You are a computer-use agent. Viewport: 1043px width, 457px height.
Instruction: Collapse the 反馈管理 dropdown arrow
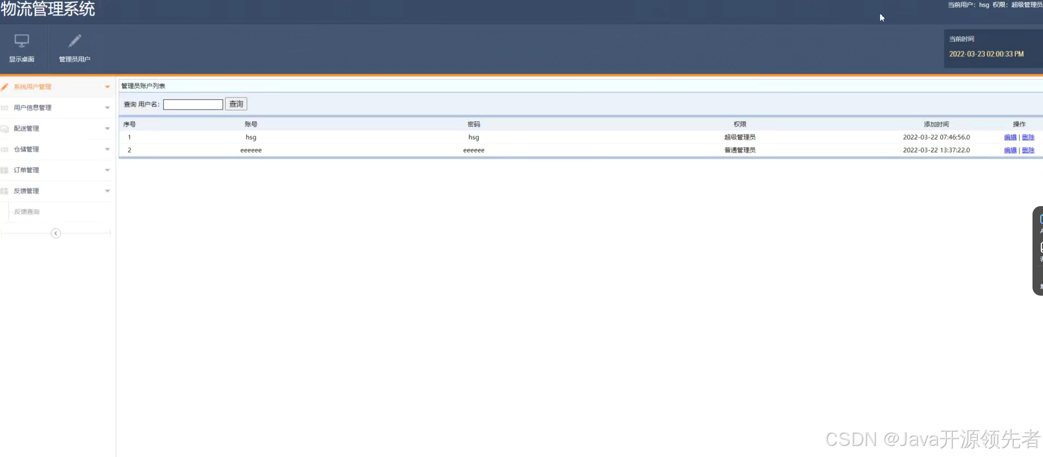(107, 191)
